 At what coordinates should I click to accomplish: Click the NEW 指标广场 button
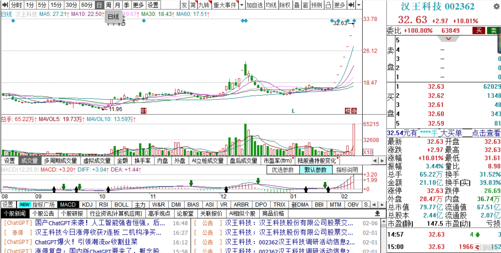coord(36,204)
